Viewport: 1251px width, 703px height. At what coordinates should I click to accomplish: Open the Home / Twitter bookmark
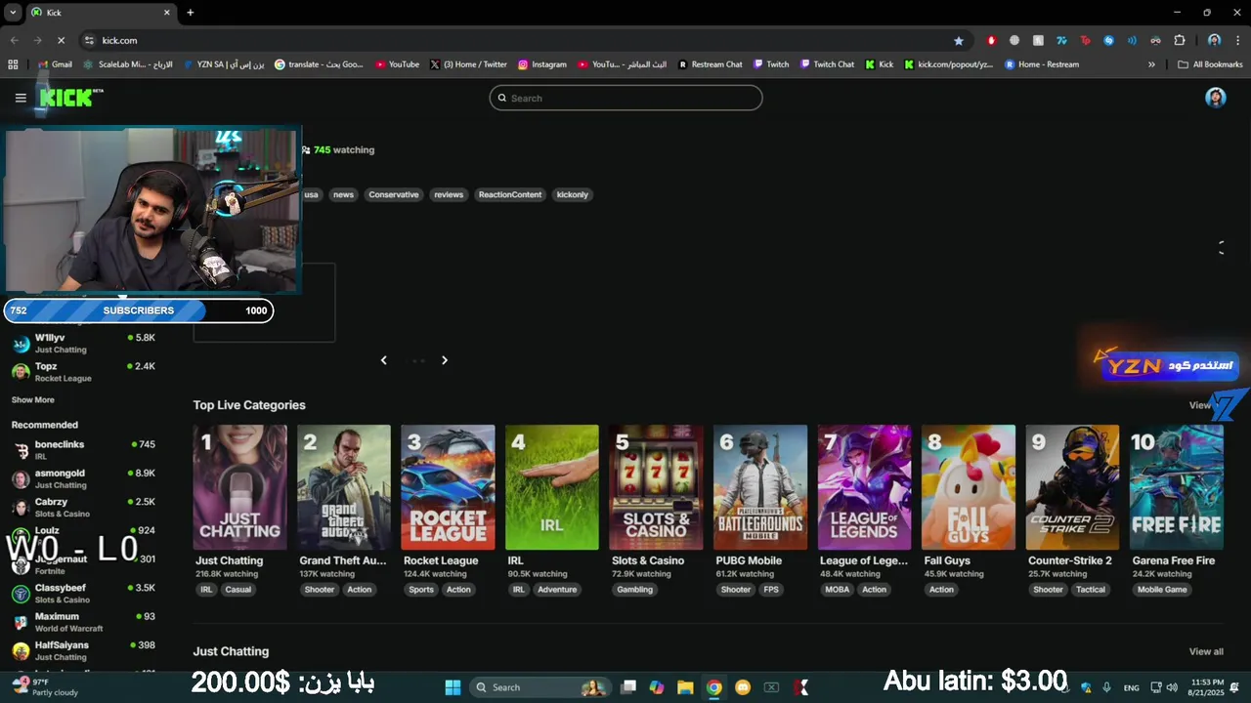tap(468, 64)
